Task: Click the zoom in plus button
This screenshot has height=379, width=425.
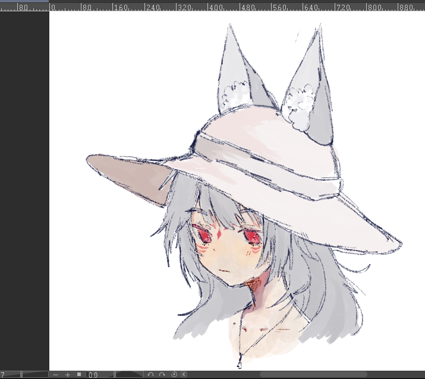Action: pyautogui.click(x=67, y=375)
